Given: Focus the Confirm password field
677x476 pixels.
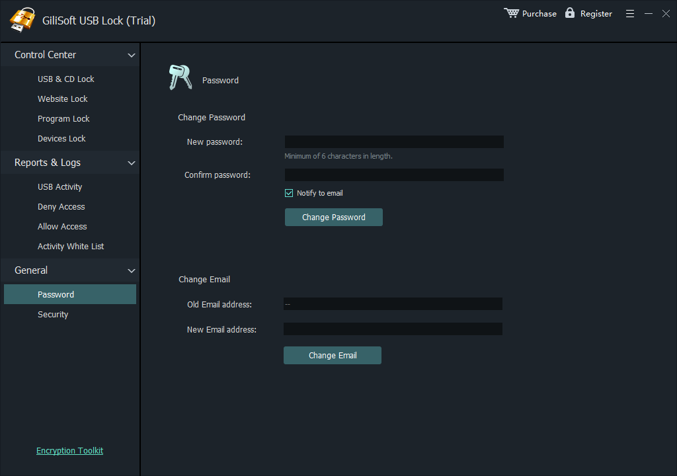Looking at the screenshot, I should pyautogui.click(x=394, y=175).
